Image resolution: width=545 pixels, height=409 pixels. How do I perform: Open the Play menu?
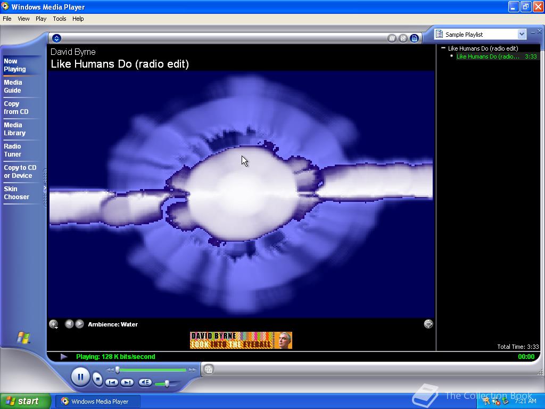click(41, 19)
